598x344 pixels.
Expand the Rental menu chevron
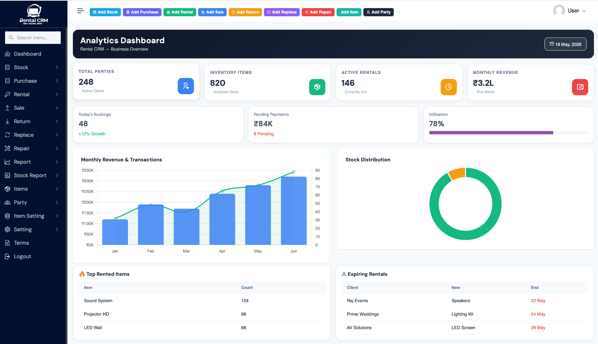57,94
